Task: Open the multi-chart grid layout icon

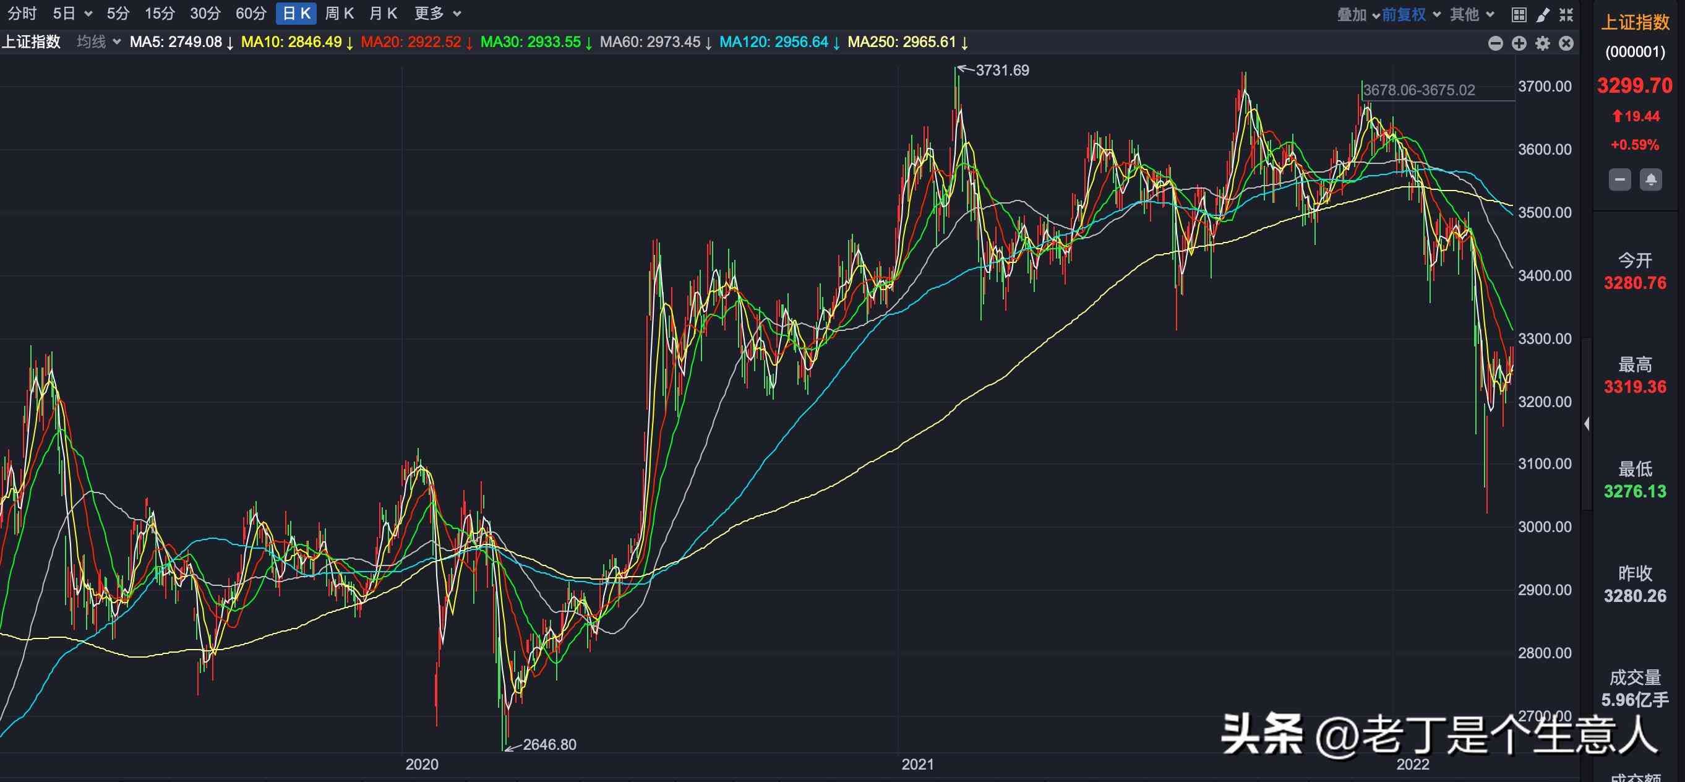Action: 1519,14
